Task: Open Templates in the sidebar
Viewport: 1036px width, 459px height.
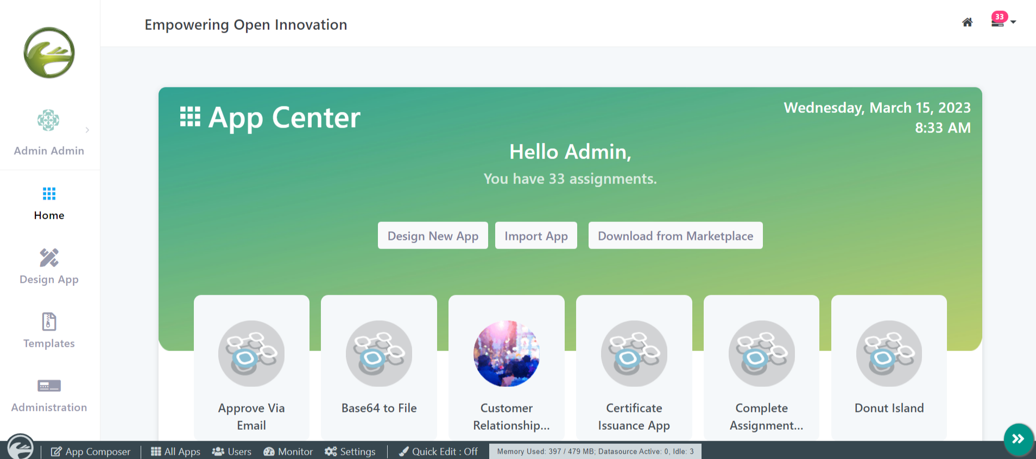Action: point(49,331)
